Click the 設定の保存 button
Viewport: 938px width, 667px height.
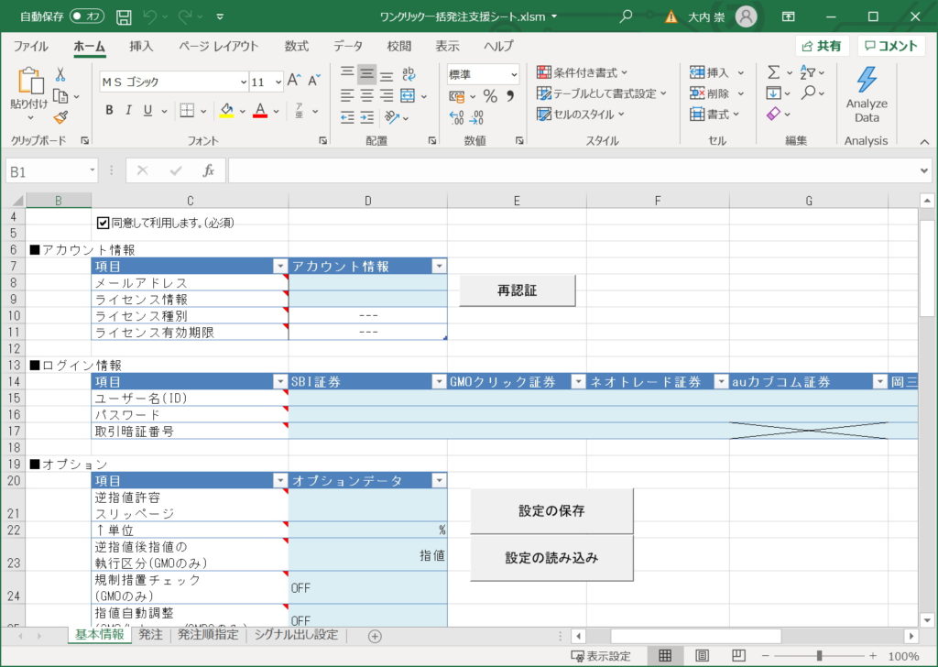(551, 511)
